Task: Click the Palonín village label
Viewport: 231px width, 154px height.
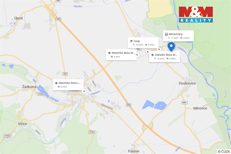Action: click(x=134, y=151)
